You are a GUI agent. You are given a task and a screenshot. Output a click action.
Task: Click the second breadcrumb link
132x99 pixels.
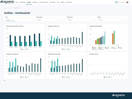10,8
